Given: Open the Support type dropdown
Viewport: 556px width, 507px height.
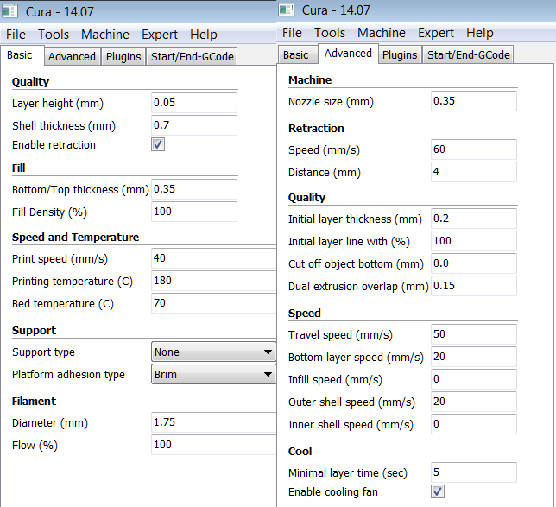Looking at the screenshot, I should [213, 352].
